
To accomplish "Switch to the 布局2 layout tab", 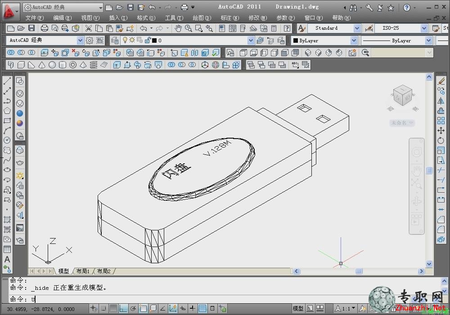I will 103,271.
